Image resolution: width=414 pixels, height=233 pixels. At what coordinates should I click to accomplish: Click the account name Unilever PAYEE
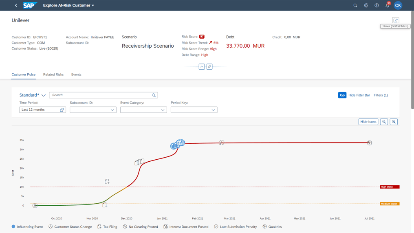coord(102,37)
